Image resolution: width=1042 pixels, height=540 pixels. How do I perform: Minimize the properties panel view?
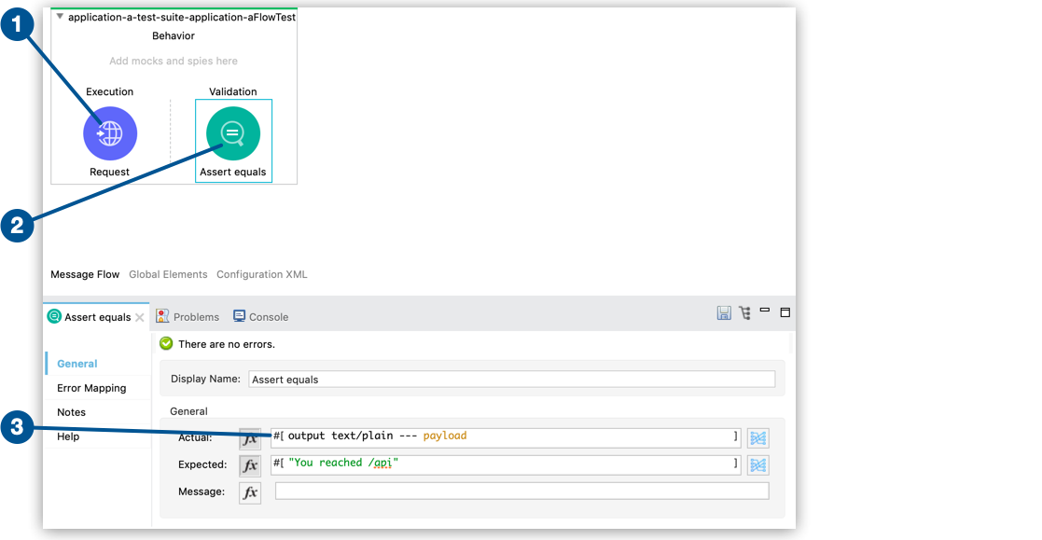point(765,311)
